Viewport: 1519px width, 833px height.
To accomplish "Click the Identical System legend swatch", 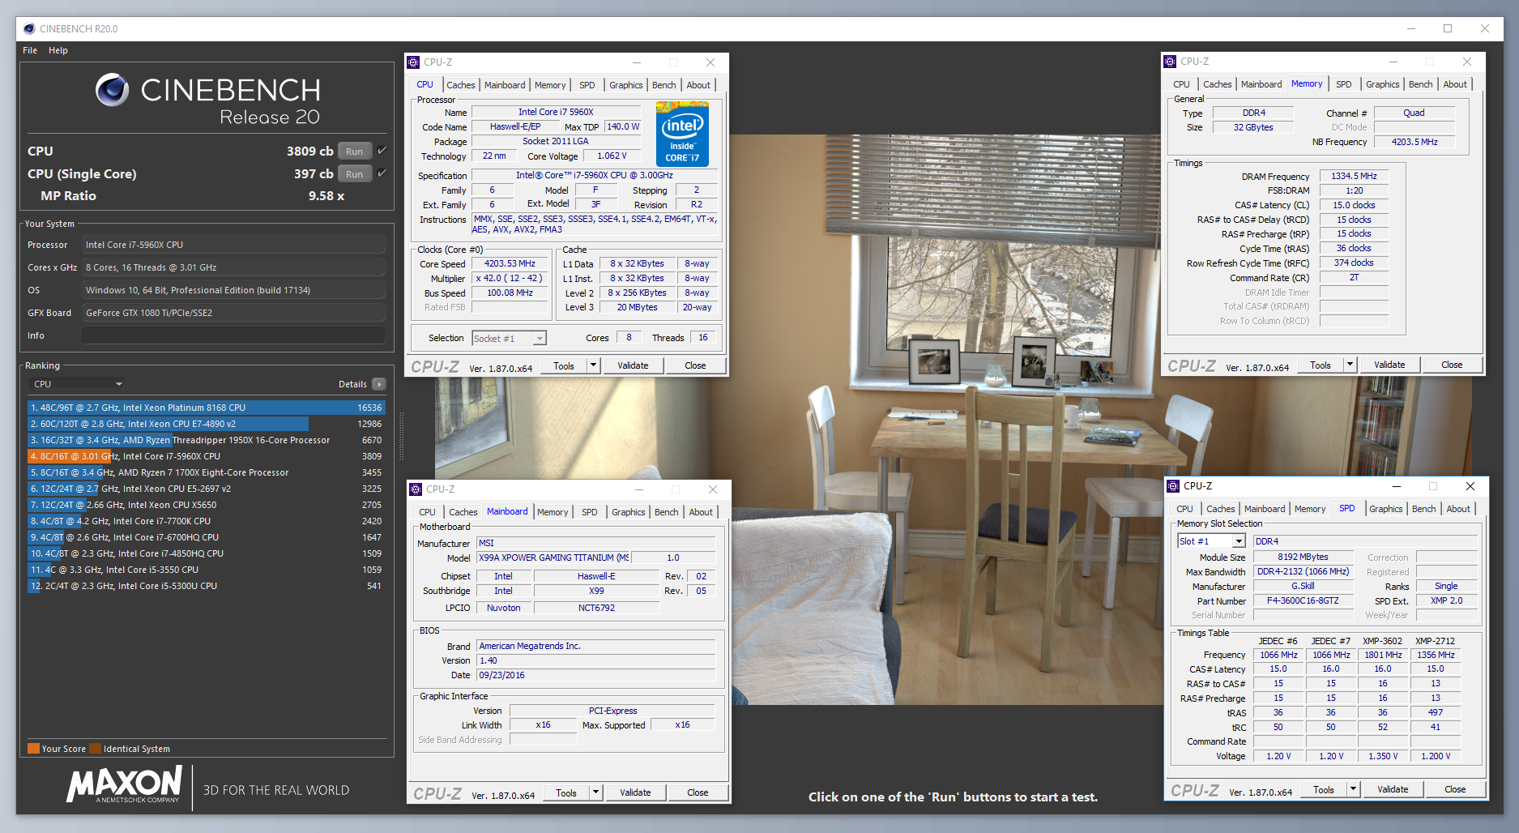I will (95, 749).
